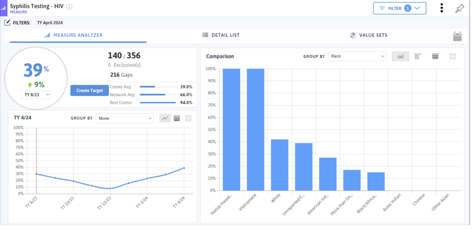Click the purple measure icon beside the title
The width and height of the screenshot is (473, 229).
click(x=3, y=9)
